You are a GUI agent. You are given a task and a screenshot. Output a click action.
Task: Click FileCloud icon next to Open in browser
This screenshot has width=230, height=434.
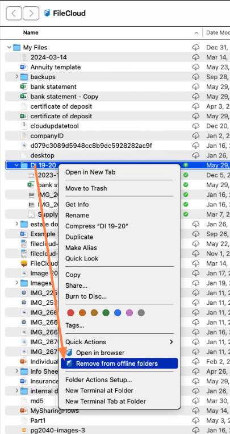pos(69,353)
